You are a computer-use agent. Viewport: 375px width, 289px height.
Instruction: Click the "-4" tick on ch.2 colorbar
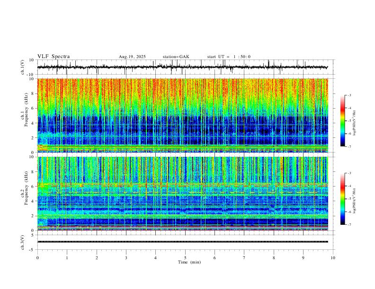coord(349,186)
